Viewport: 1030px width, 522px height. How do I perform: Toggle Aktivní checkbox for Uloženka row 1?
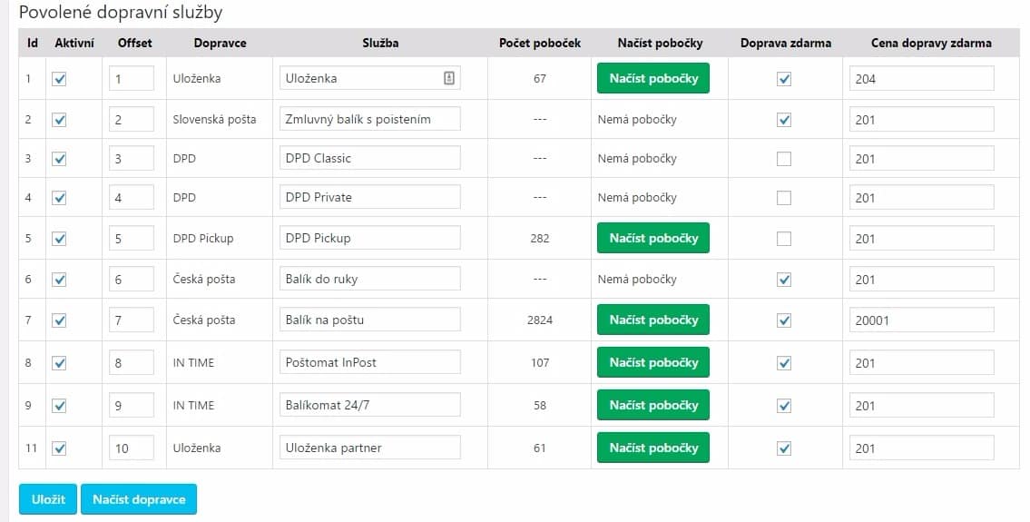click(60, 79)
